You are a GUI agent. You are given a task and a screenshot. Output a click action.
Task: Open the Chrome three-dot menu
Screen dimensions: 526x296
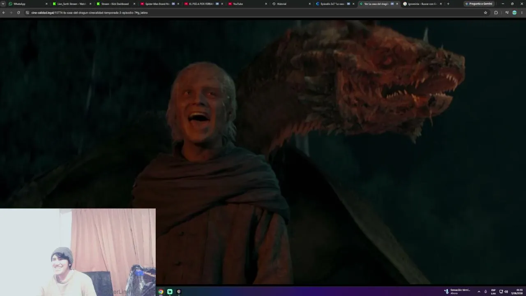point(521,13)
